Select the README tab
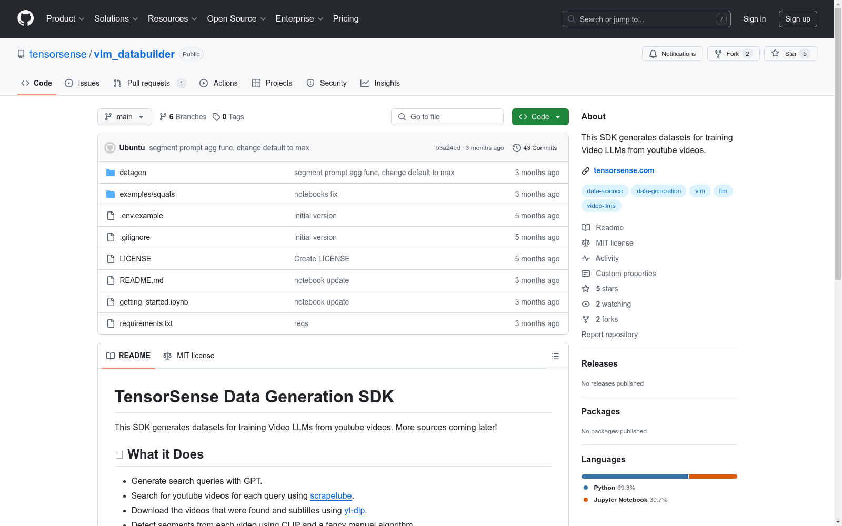This screenshot has width=842, height=526. tap(128, 356)
